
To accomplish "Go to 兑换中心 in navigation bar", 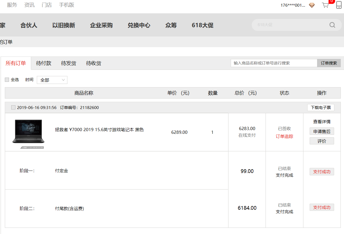I will 139,25.
